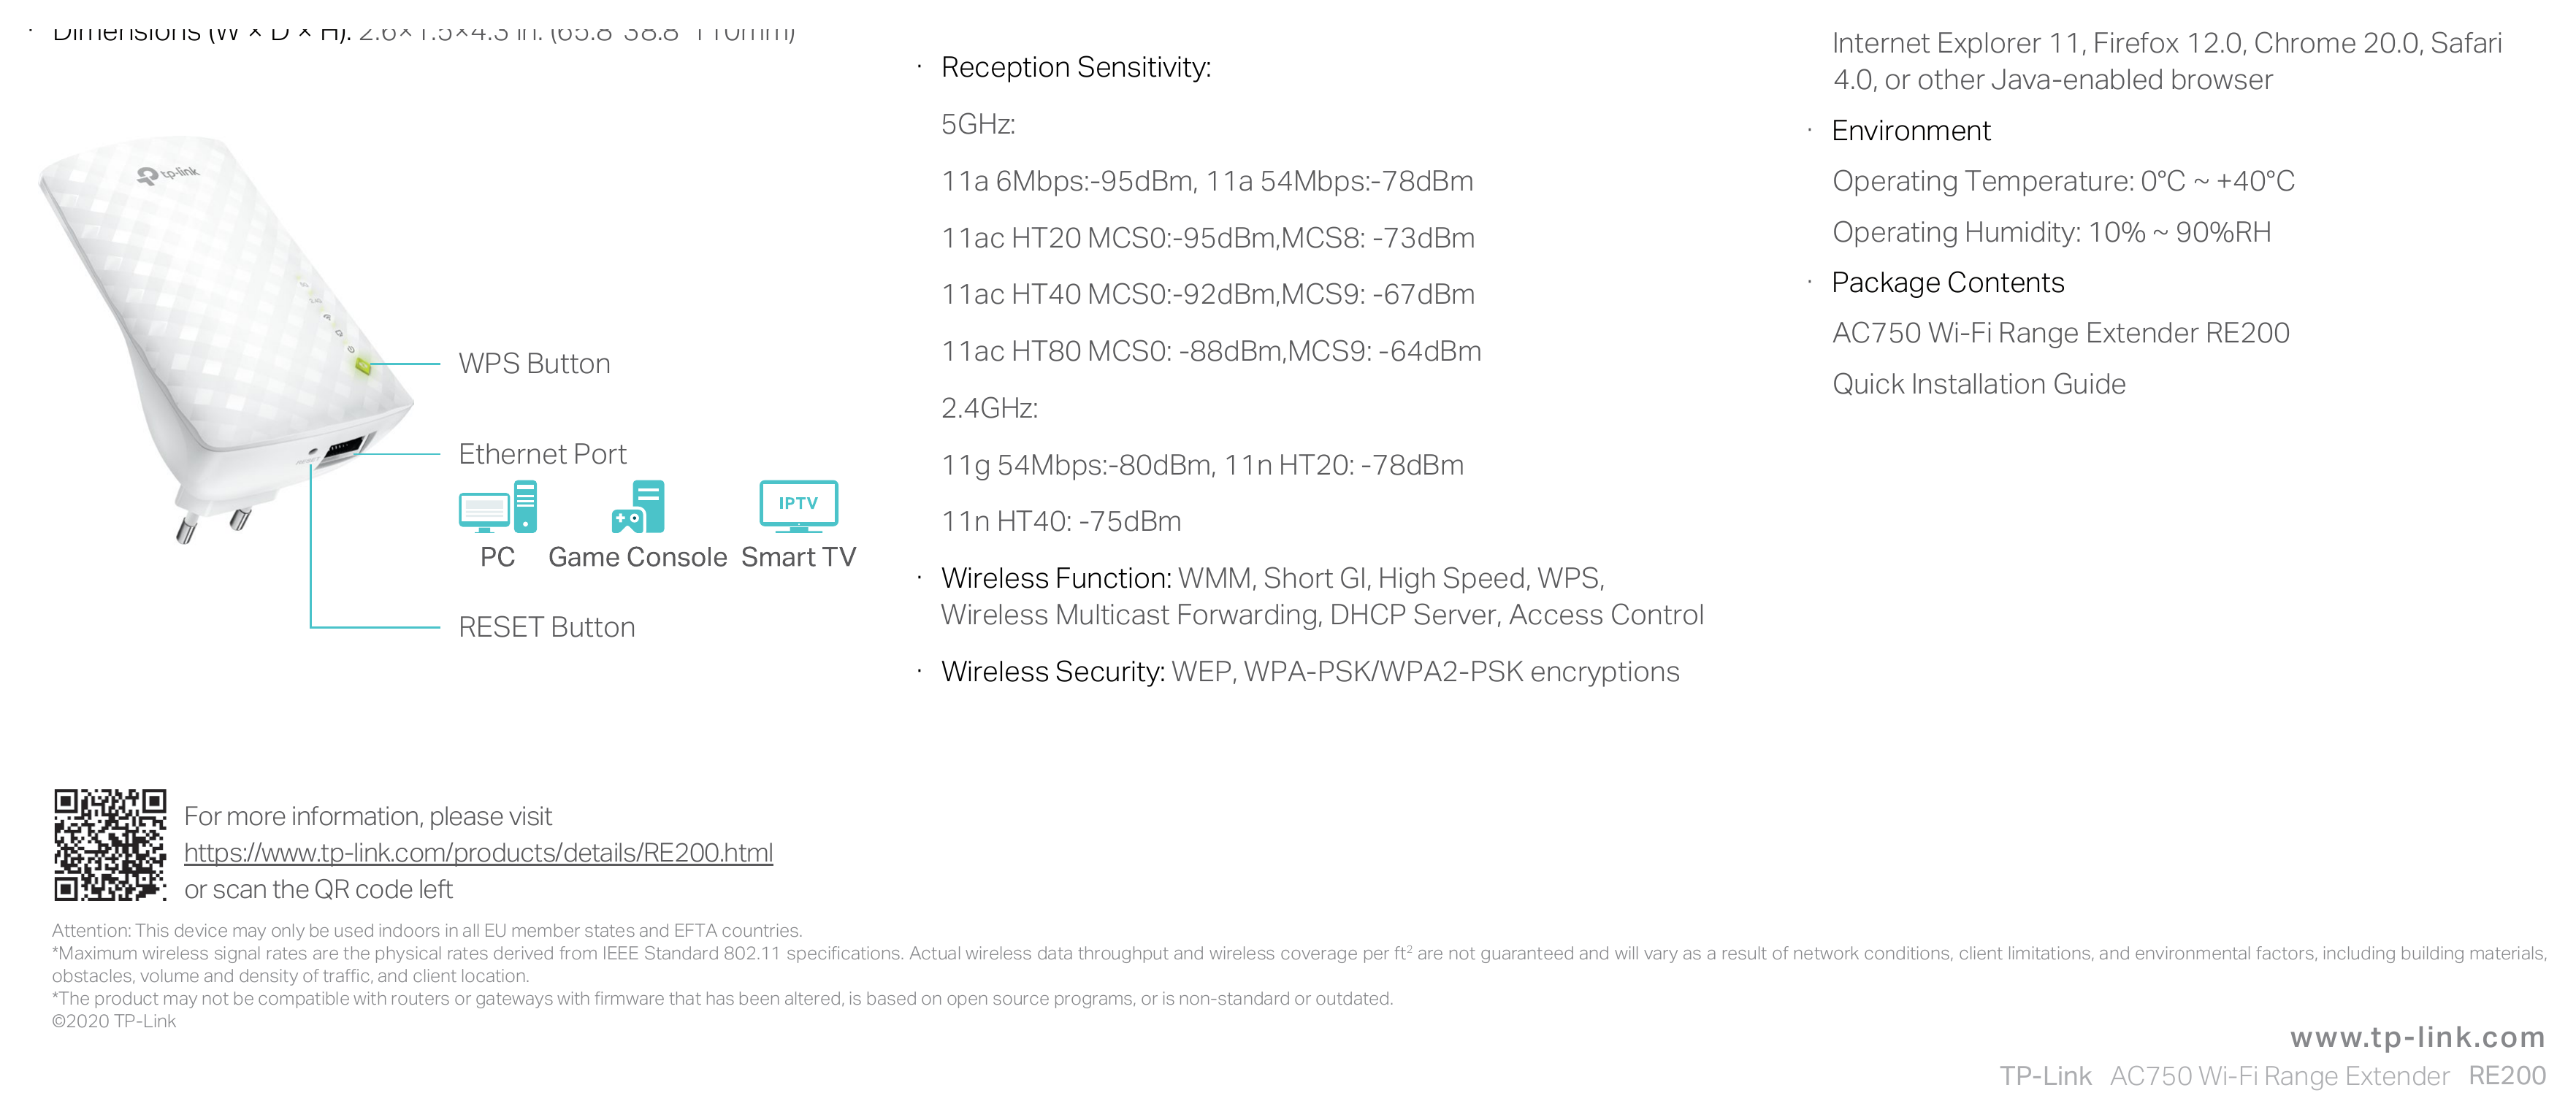Click the Game Console icon
Image resolution: width=2576 pixels, height=1120 pixels.
[638, 506]
